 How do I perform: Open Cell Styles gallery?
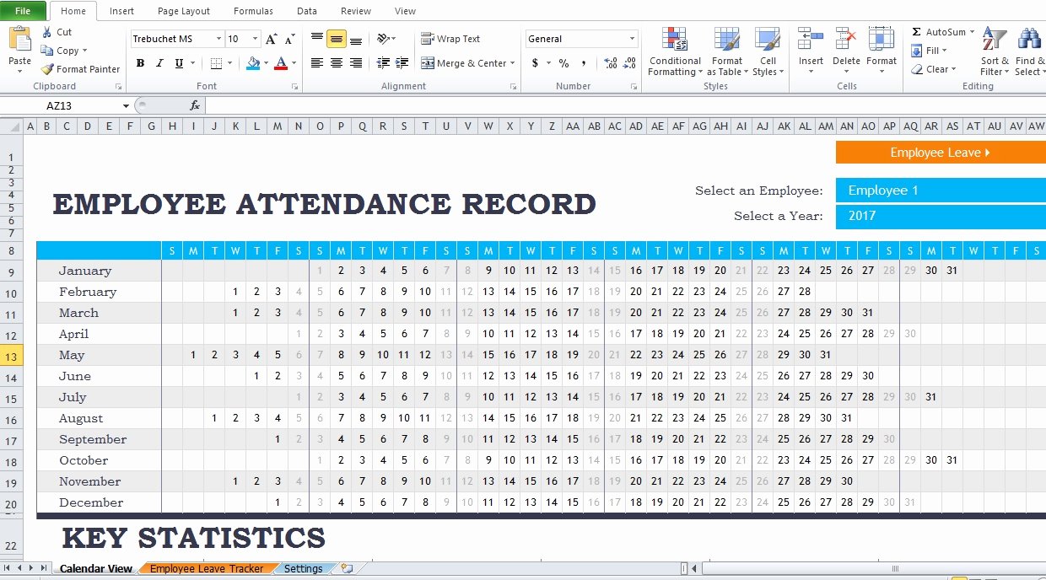pos(768,51)
